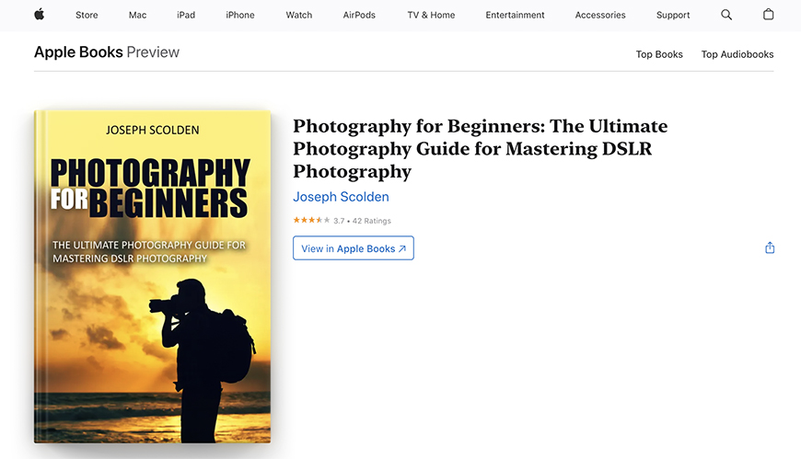Open the Accessories menu

click(600, 16)
